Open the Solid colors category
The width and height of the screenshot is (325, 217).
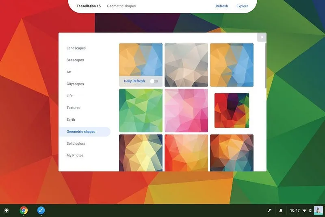[76, 143]
